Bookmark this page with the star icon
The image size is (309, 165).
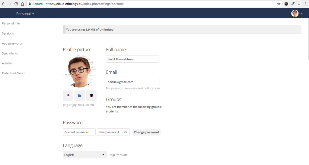point(279,4)
